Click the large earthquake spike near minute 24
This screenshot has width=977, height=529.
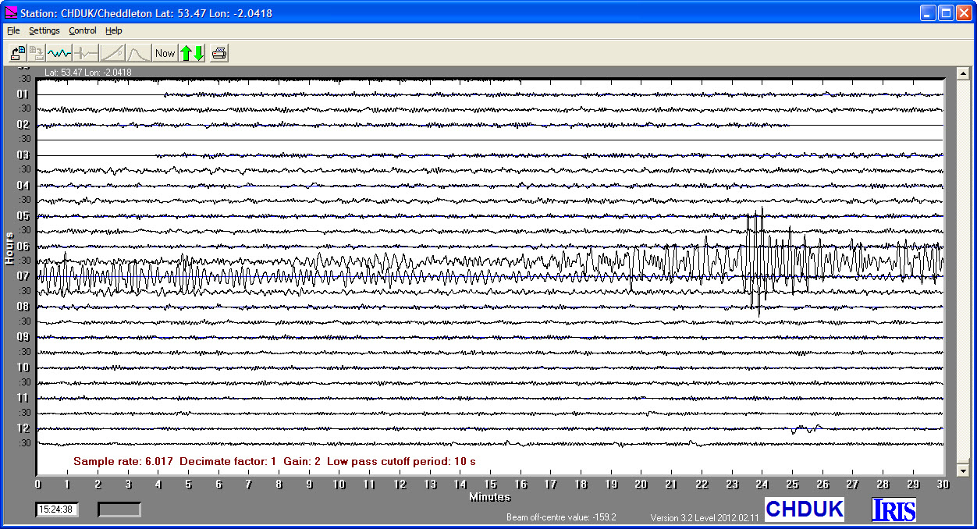(757, 261)
